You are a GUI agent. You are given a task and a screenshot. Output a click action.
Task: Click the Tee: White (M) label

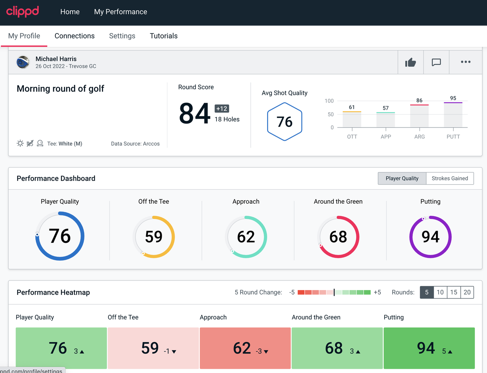(65, 143)
